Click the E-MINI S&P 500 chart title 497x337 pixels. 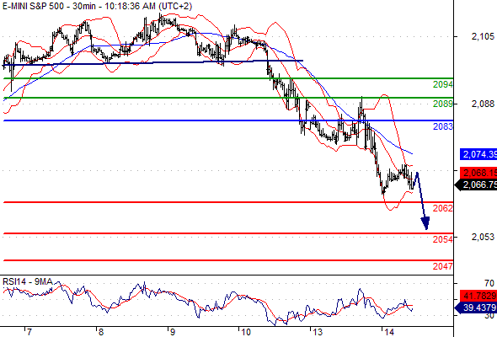[x=97, y=6]
